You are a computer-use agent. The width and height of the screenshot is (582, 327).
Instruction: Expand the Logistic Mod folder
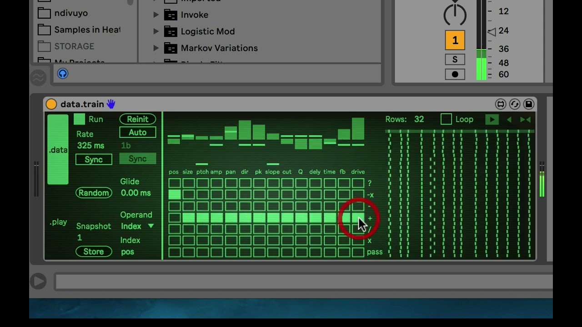(156, 31)
